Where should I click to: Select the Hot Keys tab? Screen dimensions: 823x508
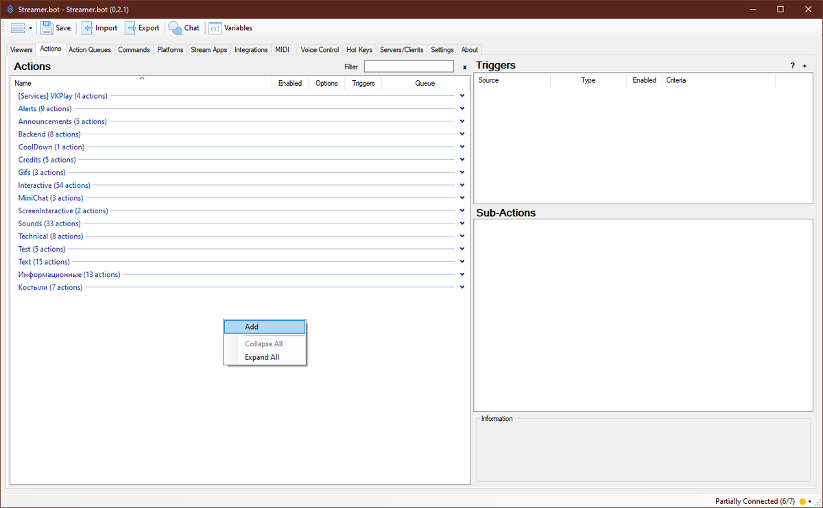click(359, 50)
